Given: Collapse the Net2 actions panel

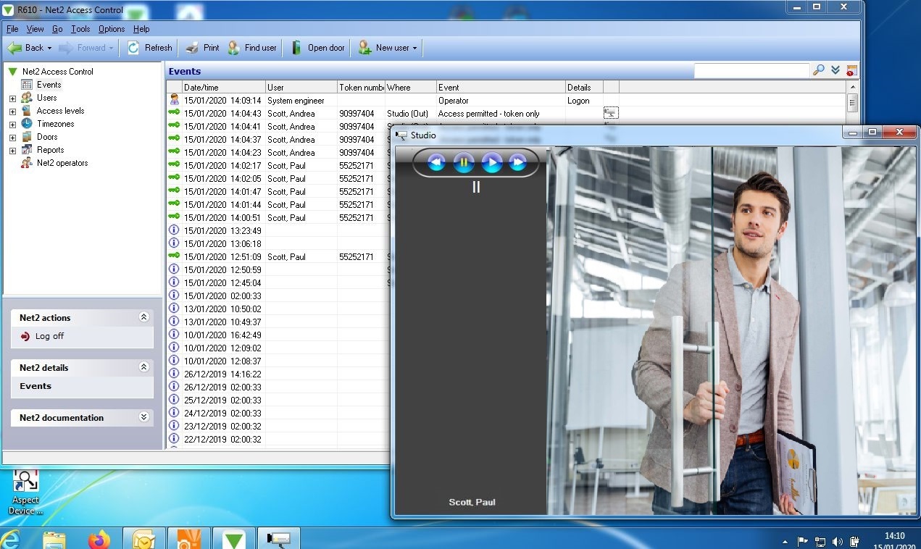Looking at the screenshot, I should (143, 317).
